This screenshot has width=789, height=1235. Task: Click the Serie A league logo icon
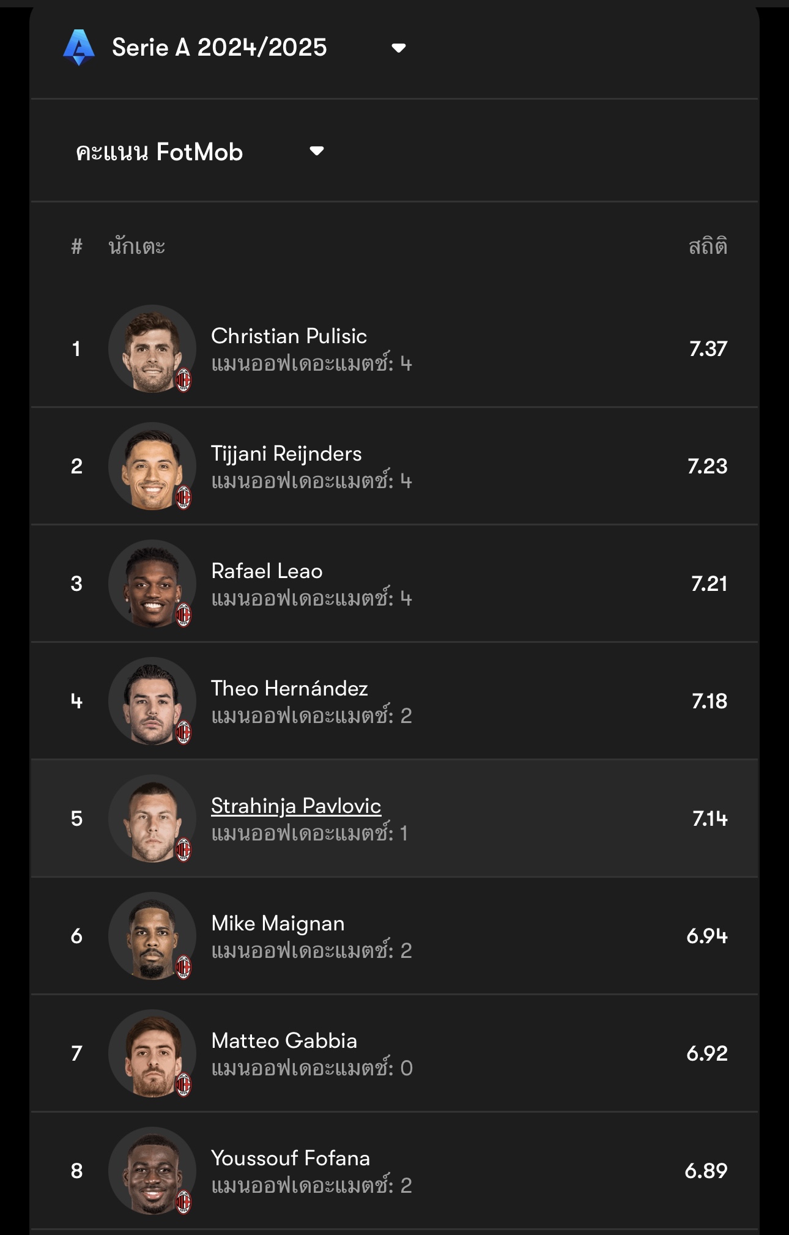click(x=79, y=47)
